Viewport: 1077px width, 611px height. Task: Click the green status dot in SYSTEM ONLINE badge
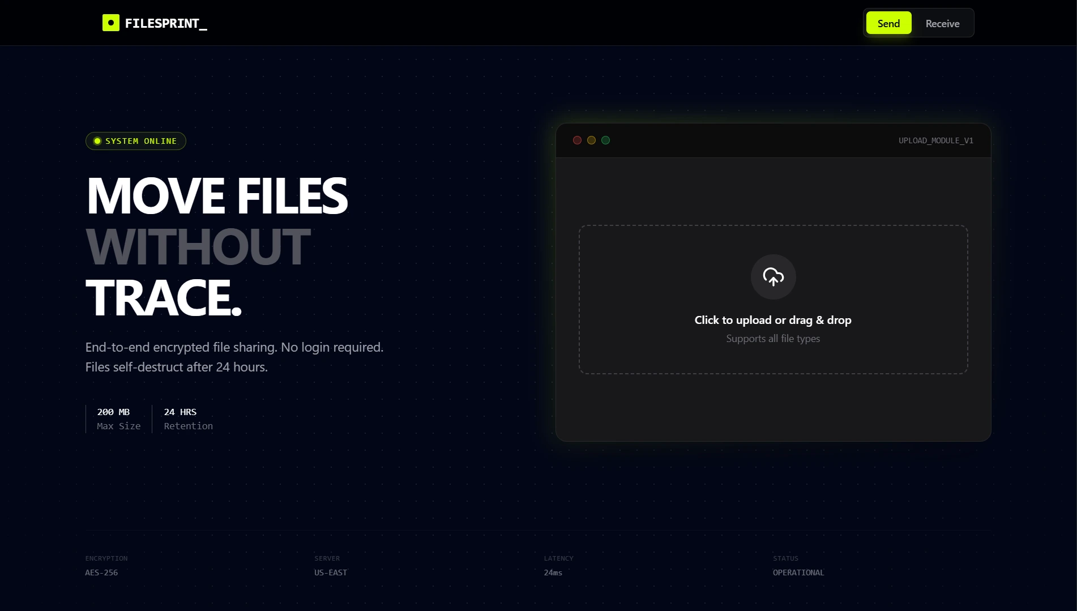coord(97,141)
